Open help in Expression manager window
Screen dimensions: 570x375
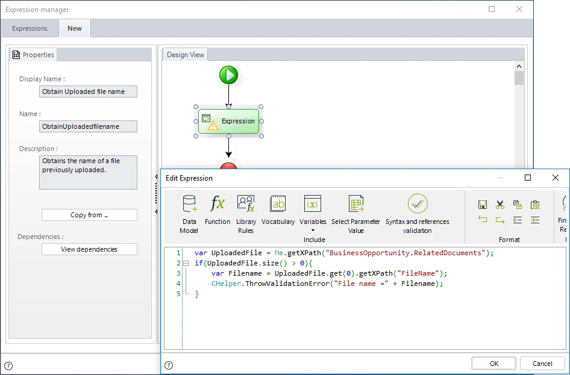[8, 365]
